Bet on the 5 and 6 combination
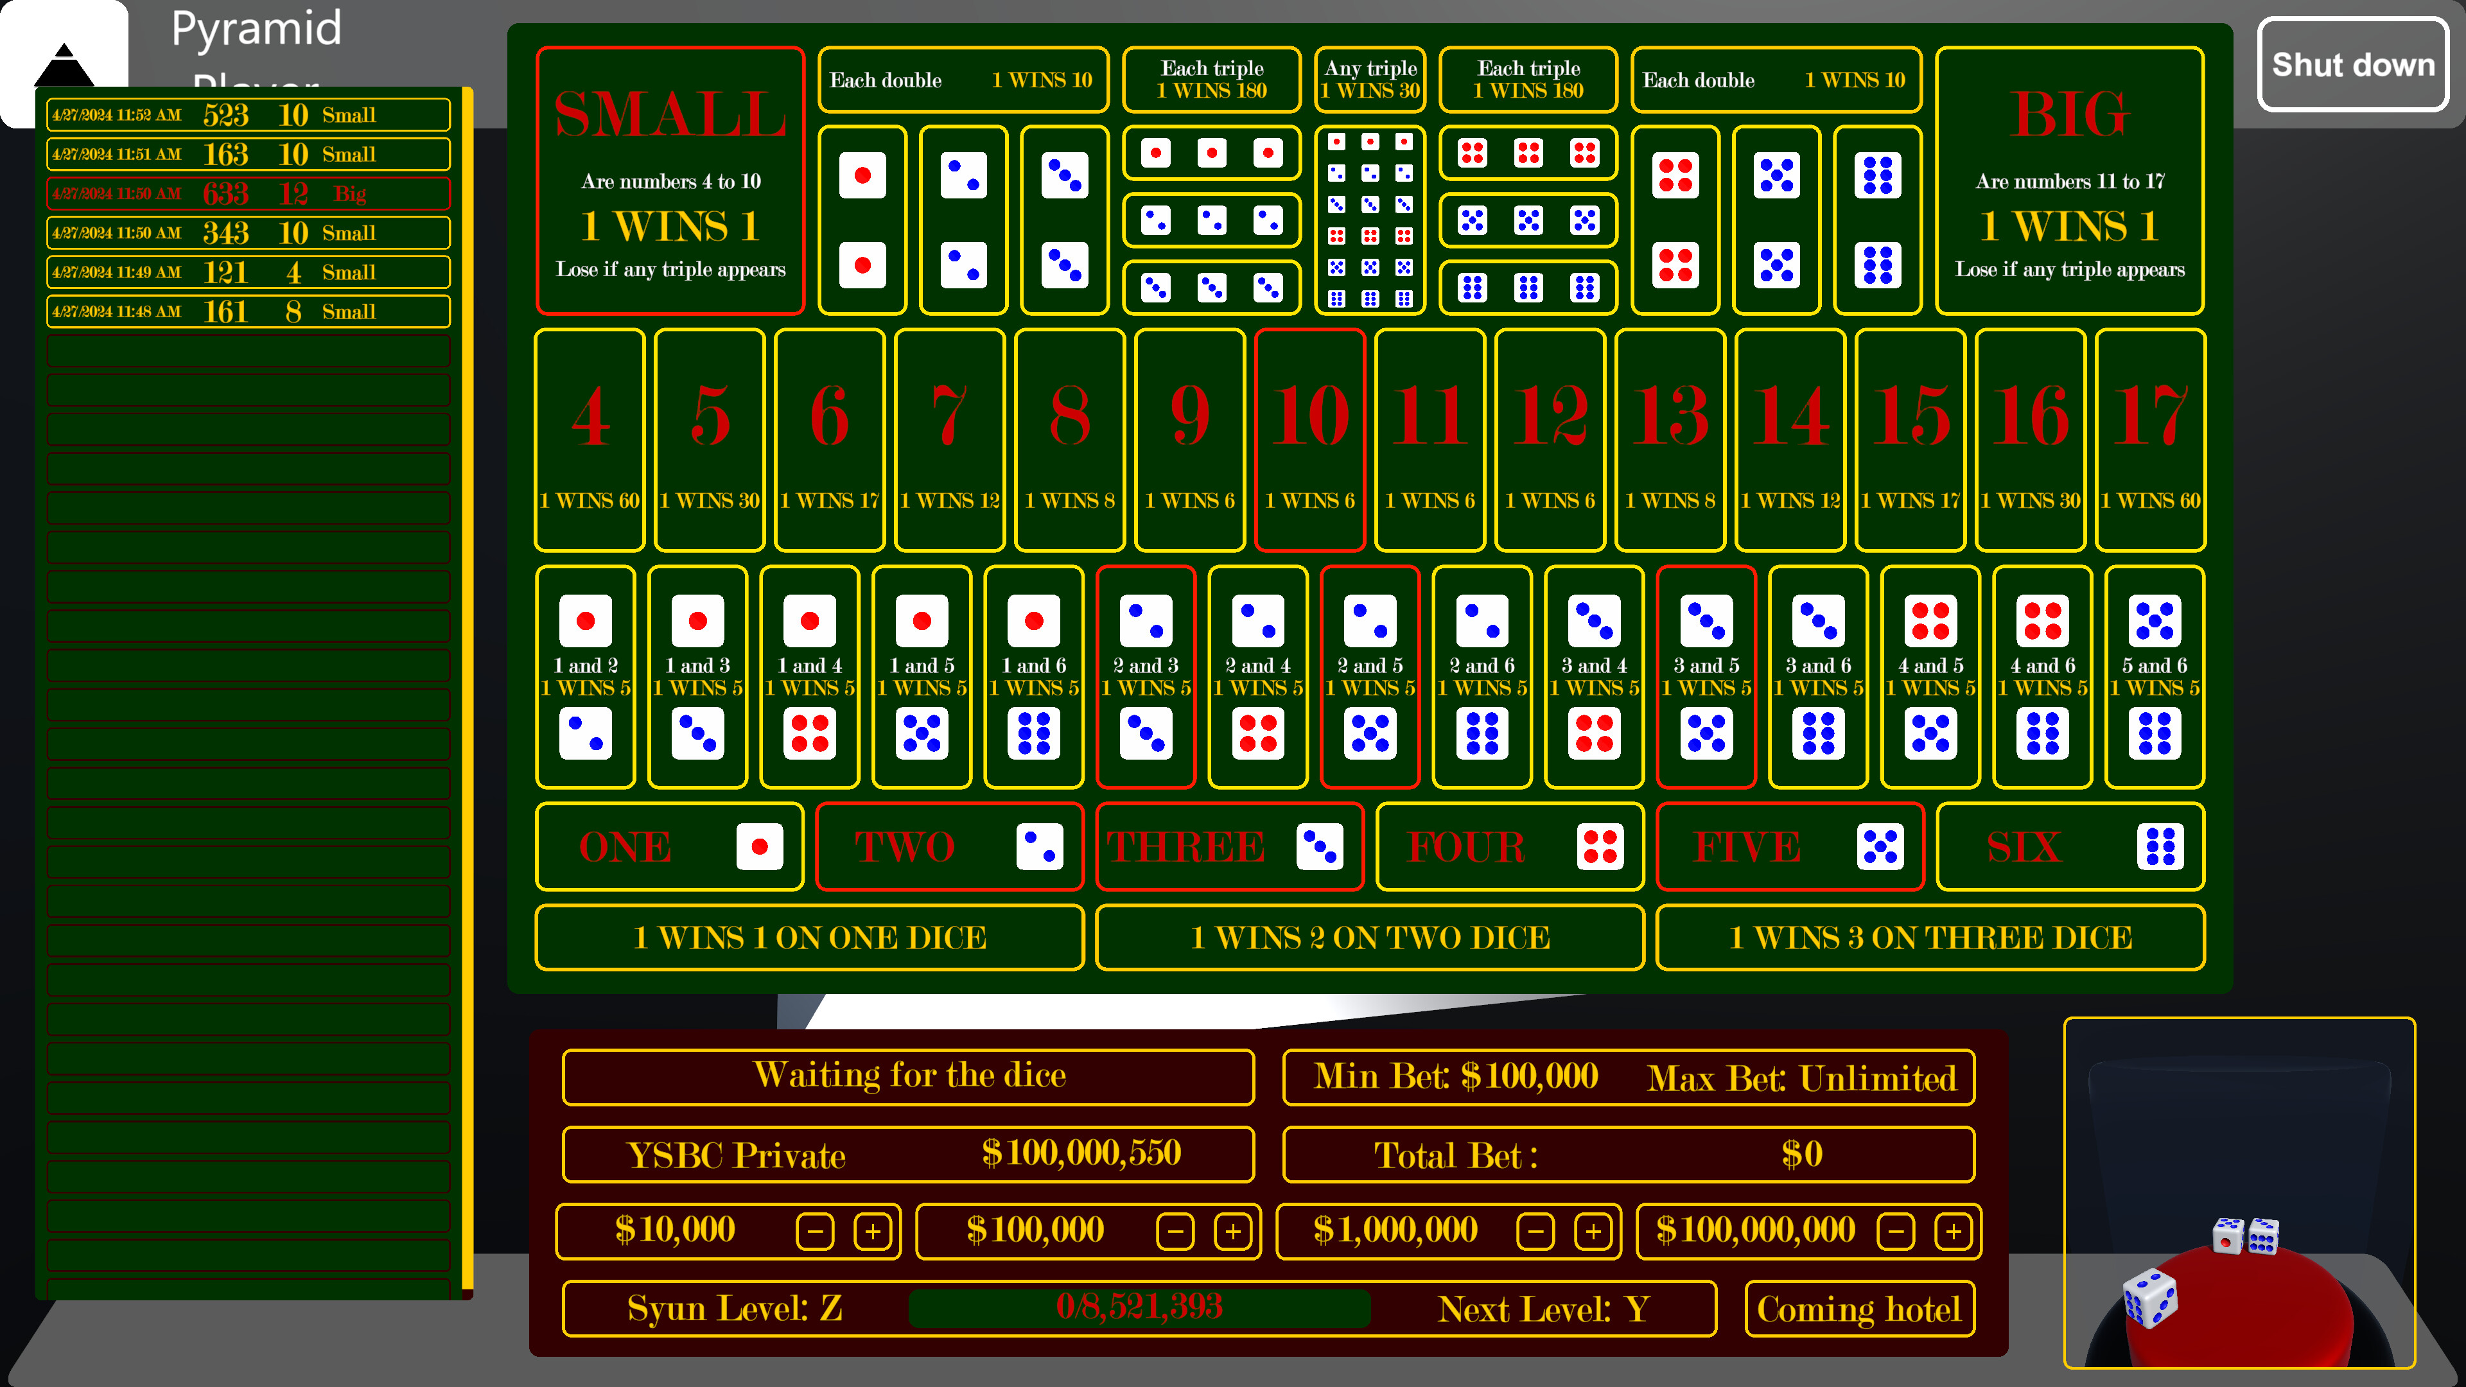This screenshot has height=1387, width=2466. tap(2154, 677)
